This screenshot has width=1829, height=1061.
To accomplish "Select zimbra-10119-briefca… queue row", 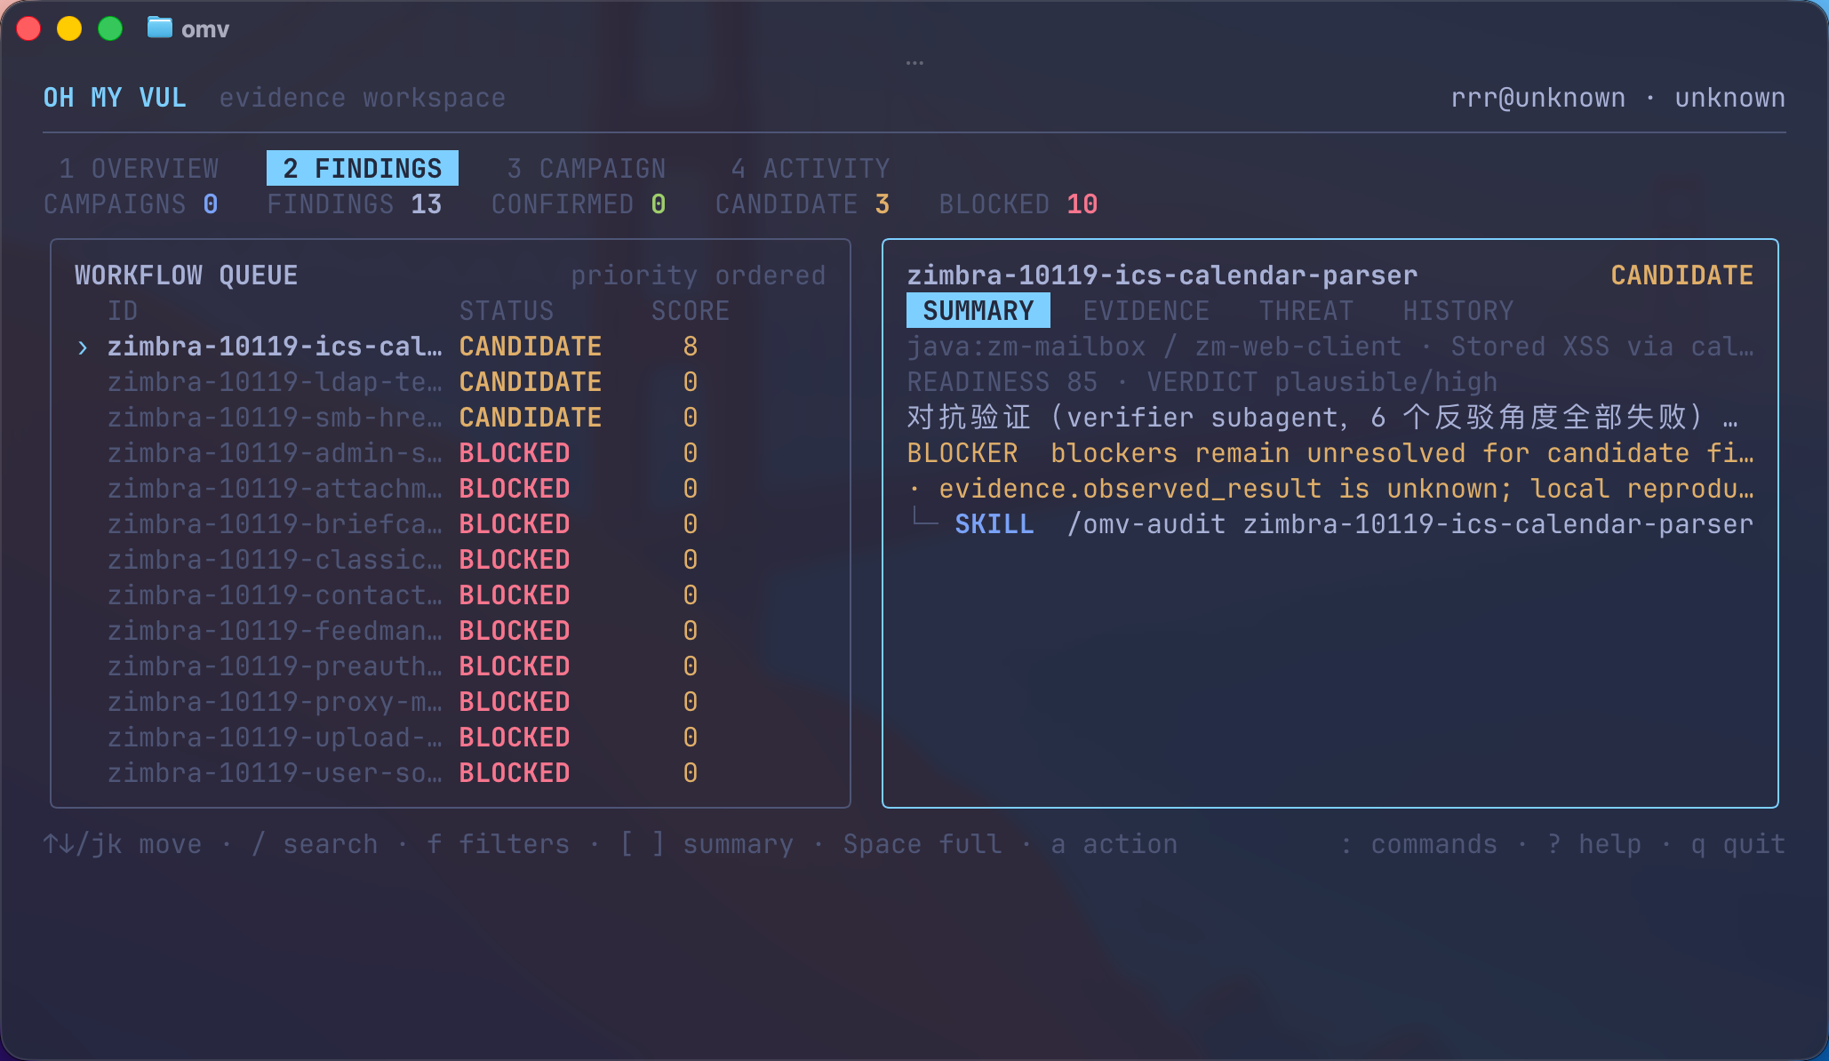I will pos(451,524).
